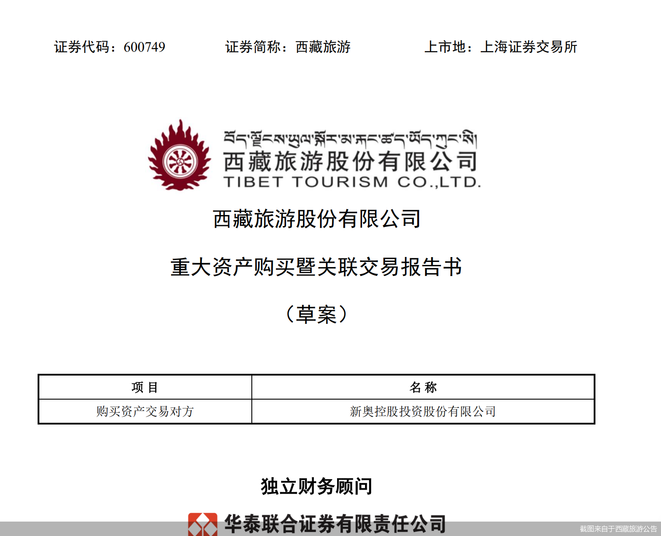The width and height of the screenshot is (661, 536).
Task: Select the cell 新奥控股投资股份有限公司
Action: pos(423,411)
